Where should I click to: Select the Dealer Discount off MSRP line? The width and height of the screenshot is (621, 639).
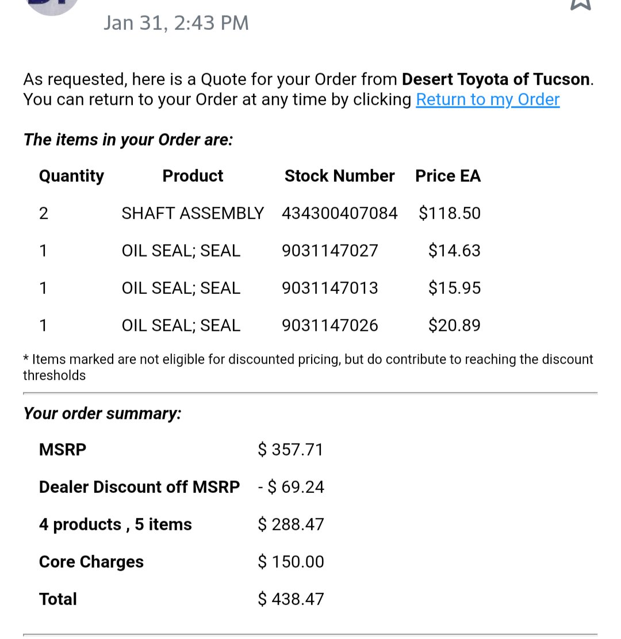pyautogui.click(x=182, y=487)
